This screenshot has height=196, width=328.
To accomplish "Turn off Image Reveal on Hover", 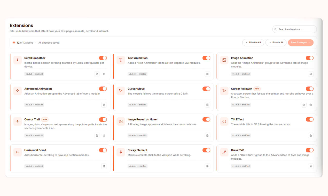I will click(206, 119).
